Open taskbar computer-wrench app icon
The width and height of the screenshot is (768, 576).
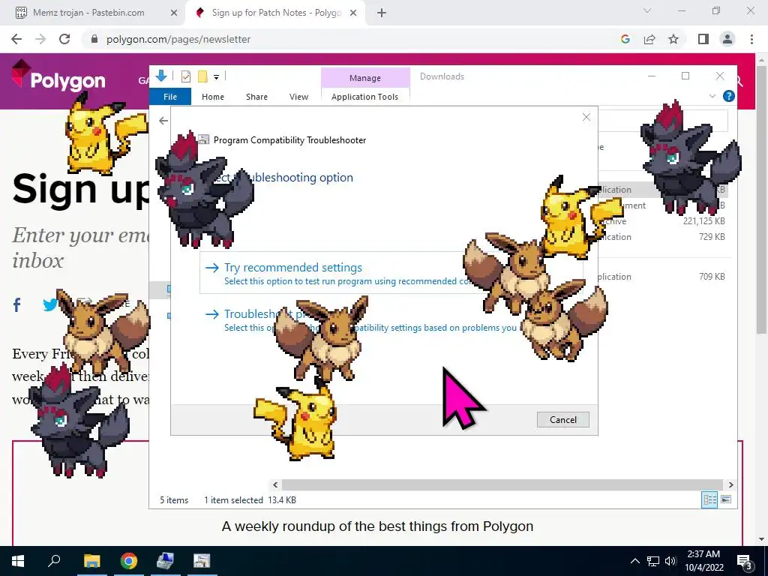click(x=165, y=561)
